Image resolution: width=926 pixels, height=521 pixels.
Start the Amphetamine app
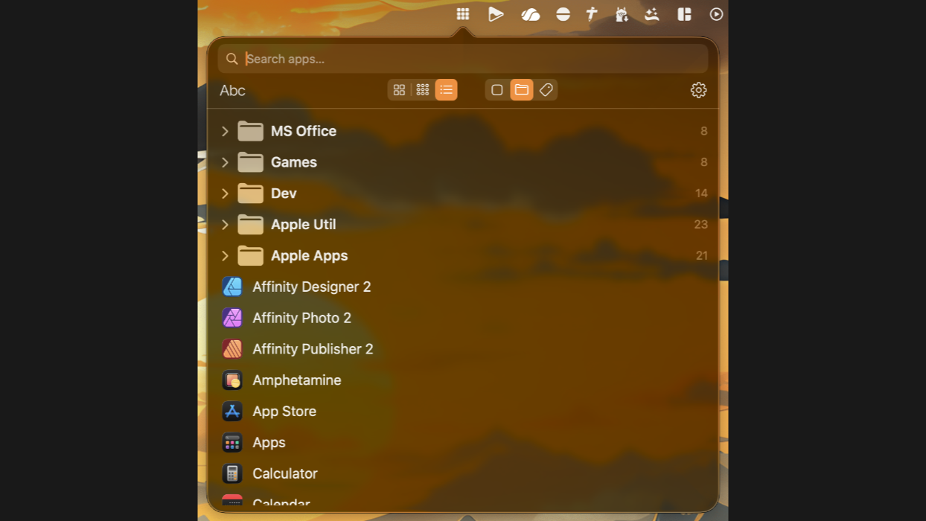296,380
